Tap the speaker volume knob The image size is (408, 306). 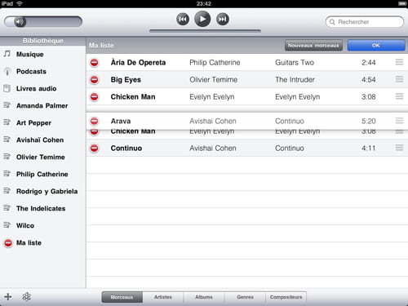(20, 22)
